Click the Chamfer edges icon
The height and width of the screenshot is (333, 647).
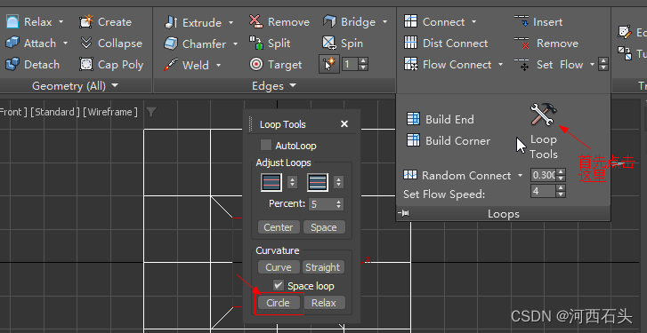coord(171,44)
